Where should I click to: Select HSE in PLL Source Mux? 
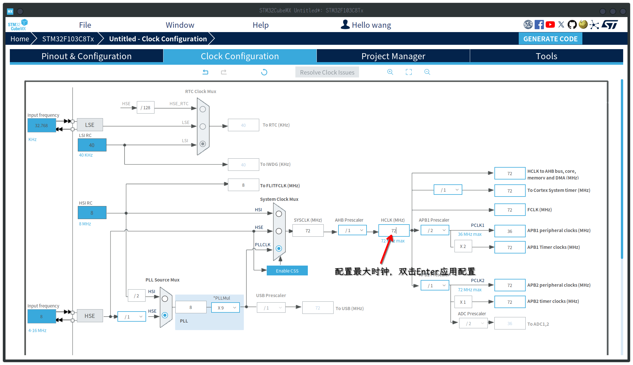click(165, 315)
